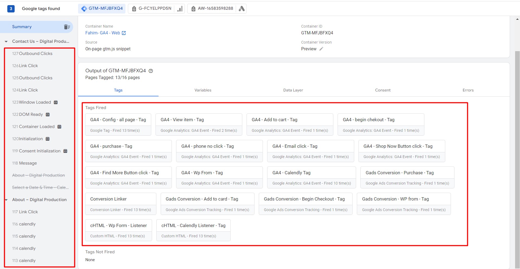
Task: Select event 113 calendly
Action: click(x=24, y=261)
